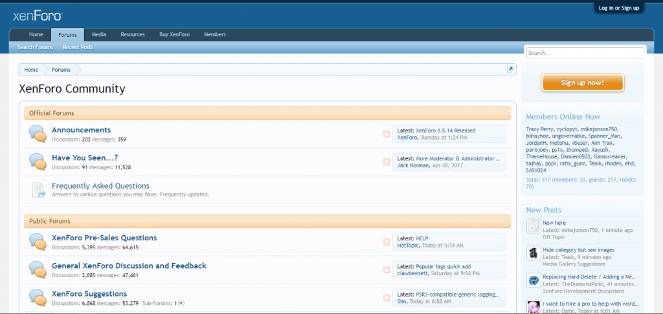Viewport: 663px width, 314px height.
Task: Click the XenForo Pre-Sales Questions bubble icon
Action: click(x=38, y=242)
